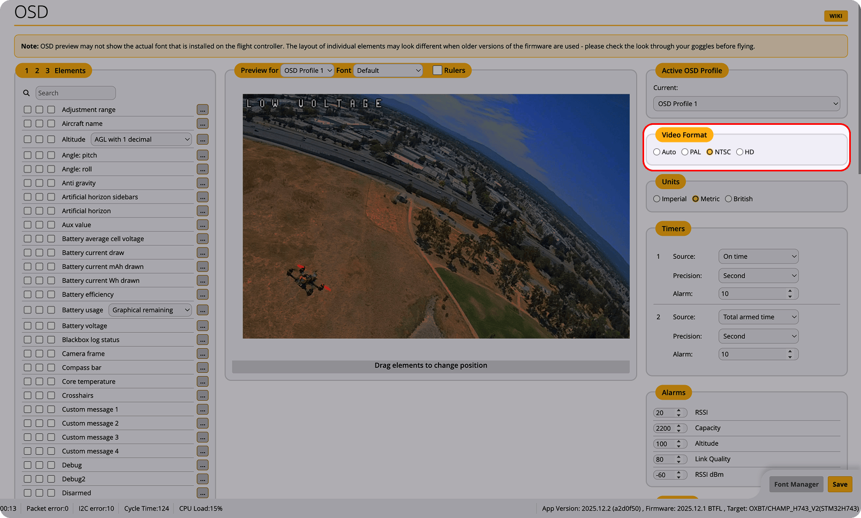Select PAL video format
This screenshot has width=861, height=518.
click(685, 152)
